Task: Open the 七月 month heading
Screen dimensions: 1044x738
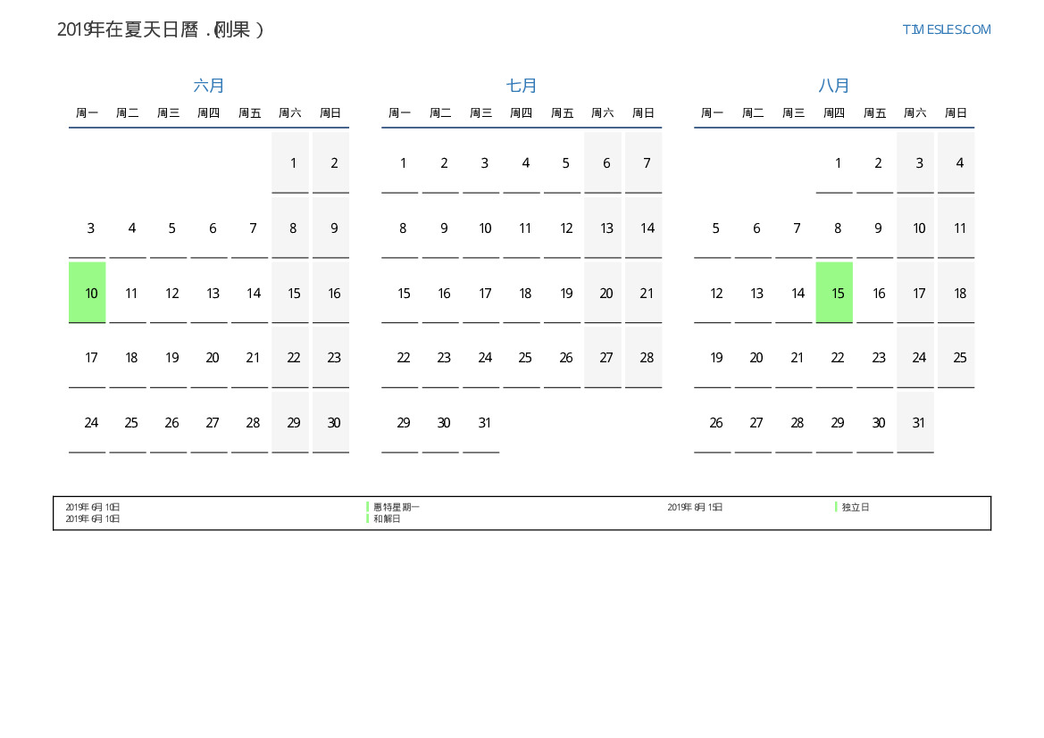Action: 522,86
